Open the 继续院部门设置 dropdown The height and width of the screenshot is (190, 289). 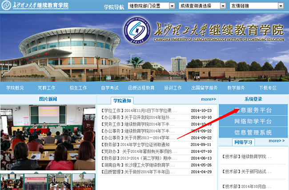tap(145, 6)
